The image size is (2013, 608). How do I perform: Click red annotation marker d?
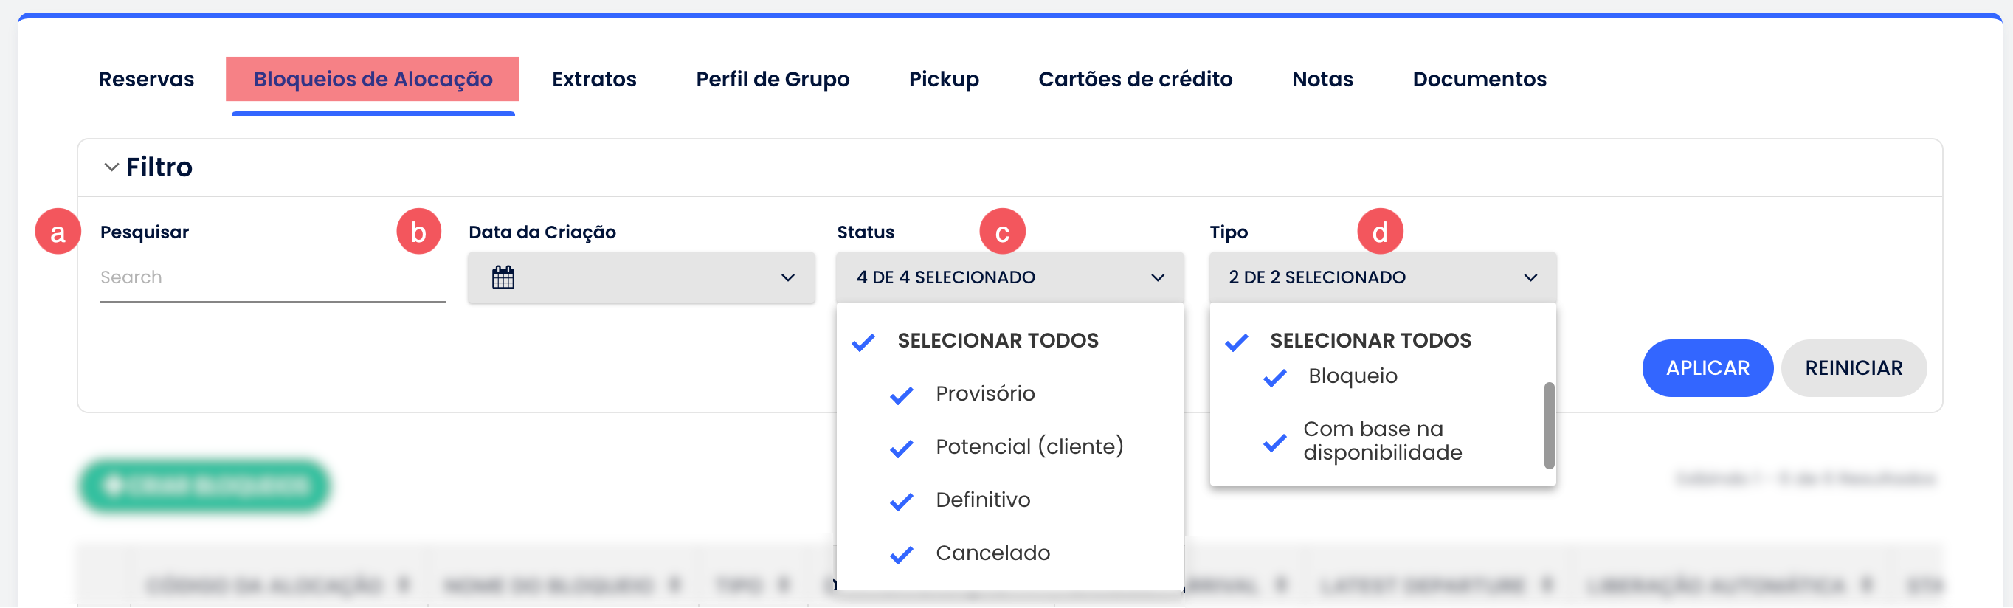coord(1379,232)
